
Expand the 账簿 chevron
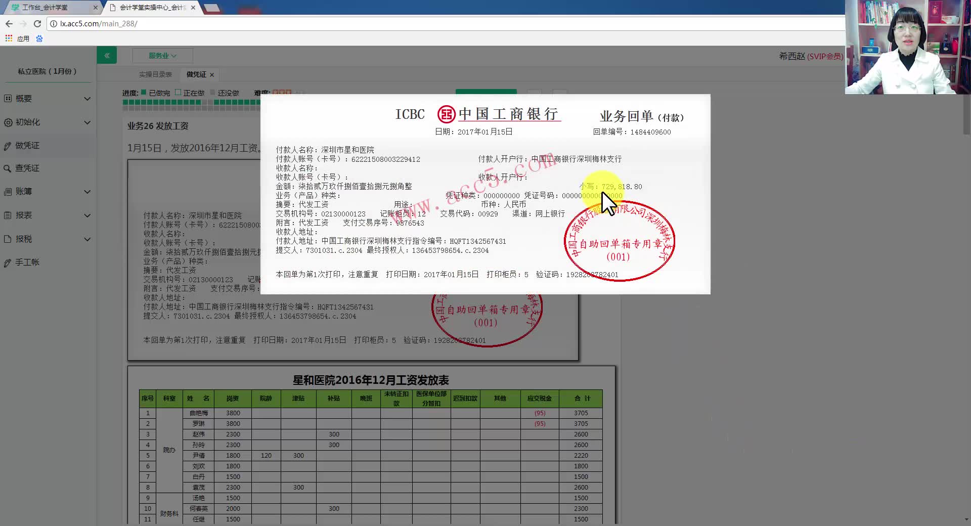click(x=87, y=192)
